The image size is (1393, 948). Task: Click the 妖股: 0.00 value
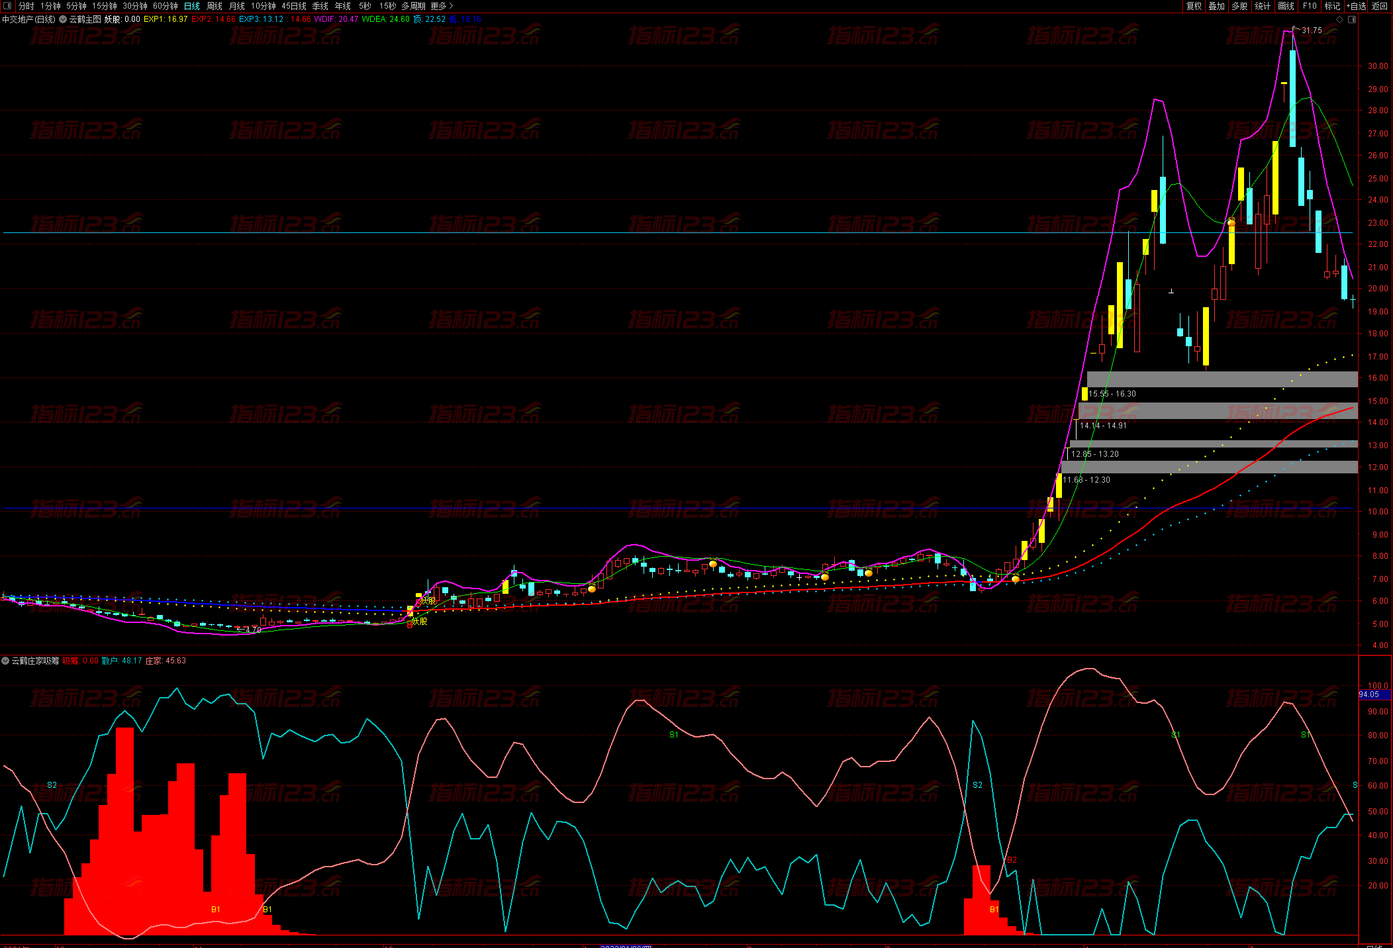pyautogui.click(x=122, y=19)
